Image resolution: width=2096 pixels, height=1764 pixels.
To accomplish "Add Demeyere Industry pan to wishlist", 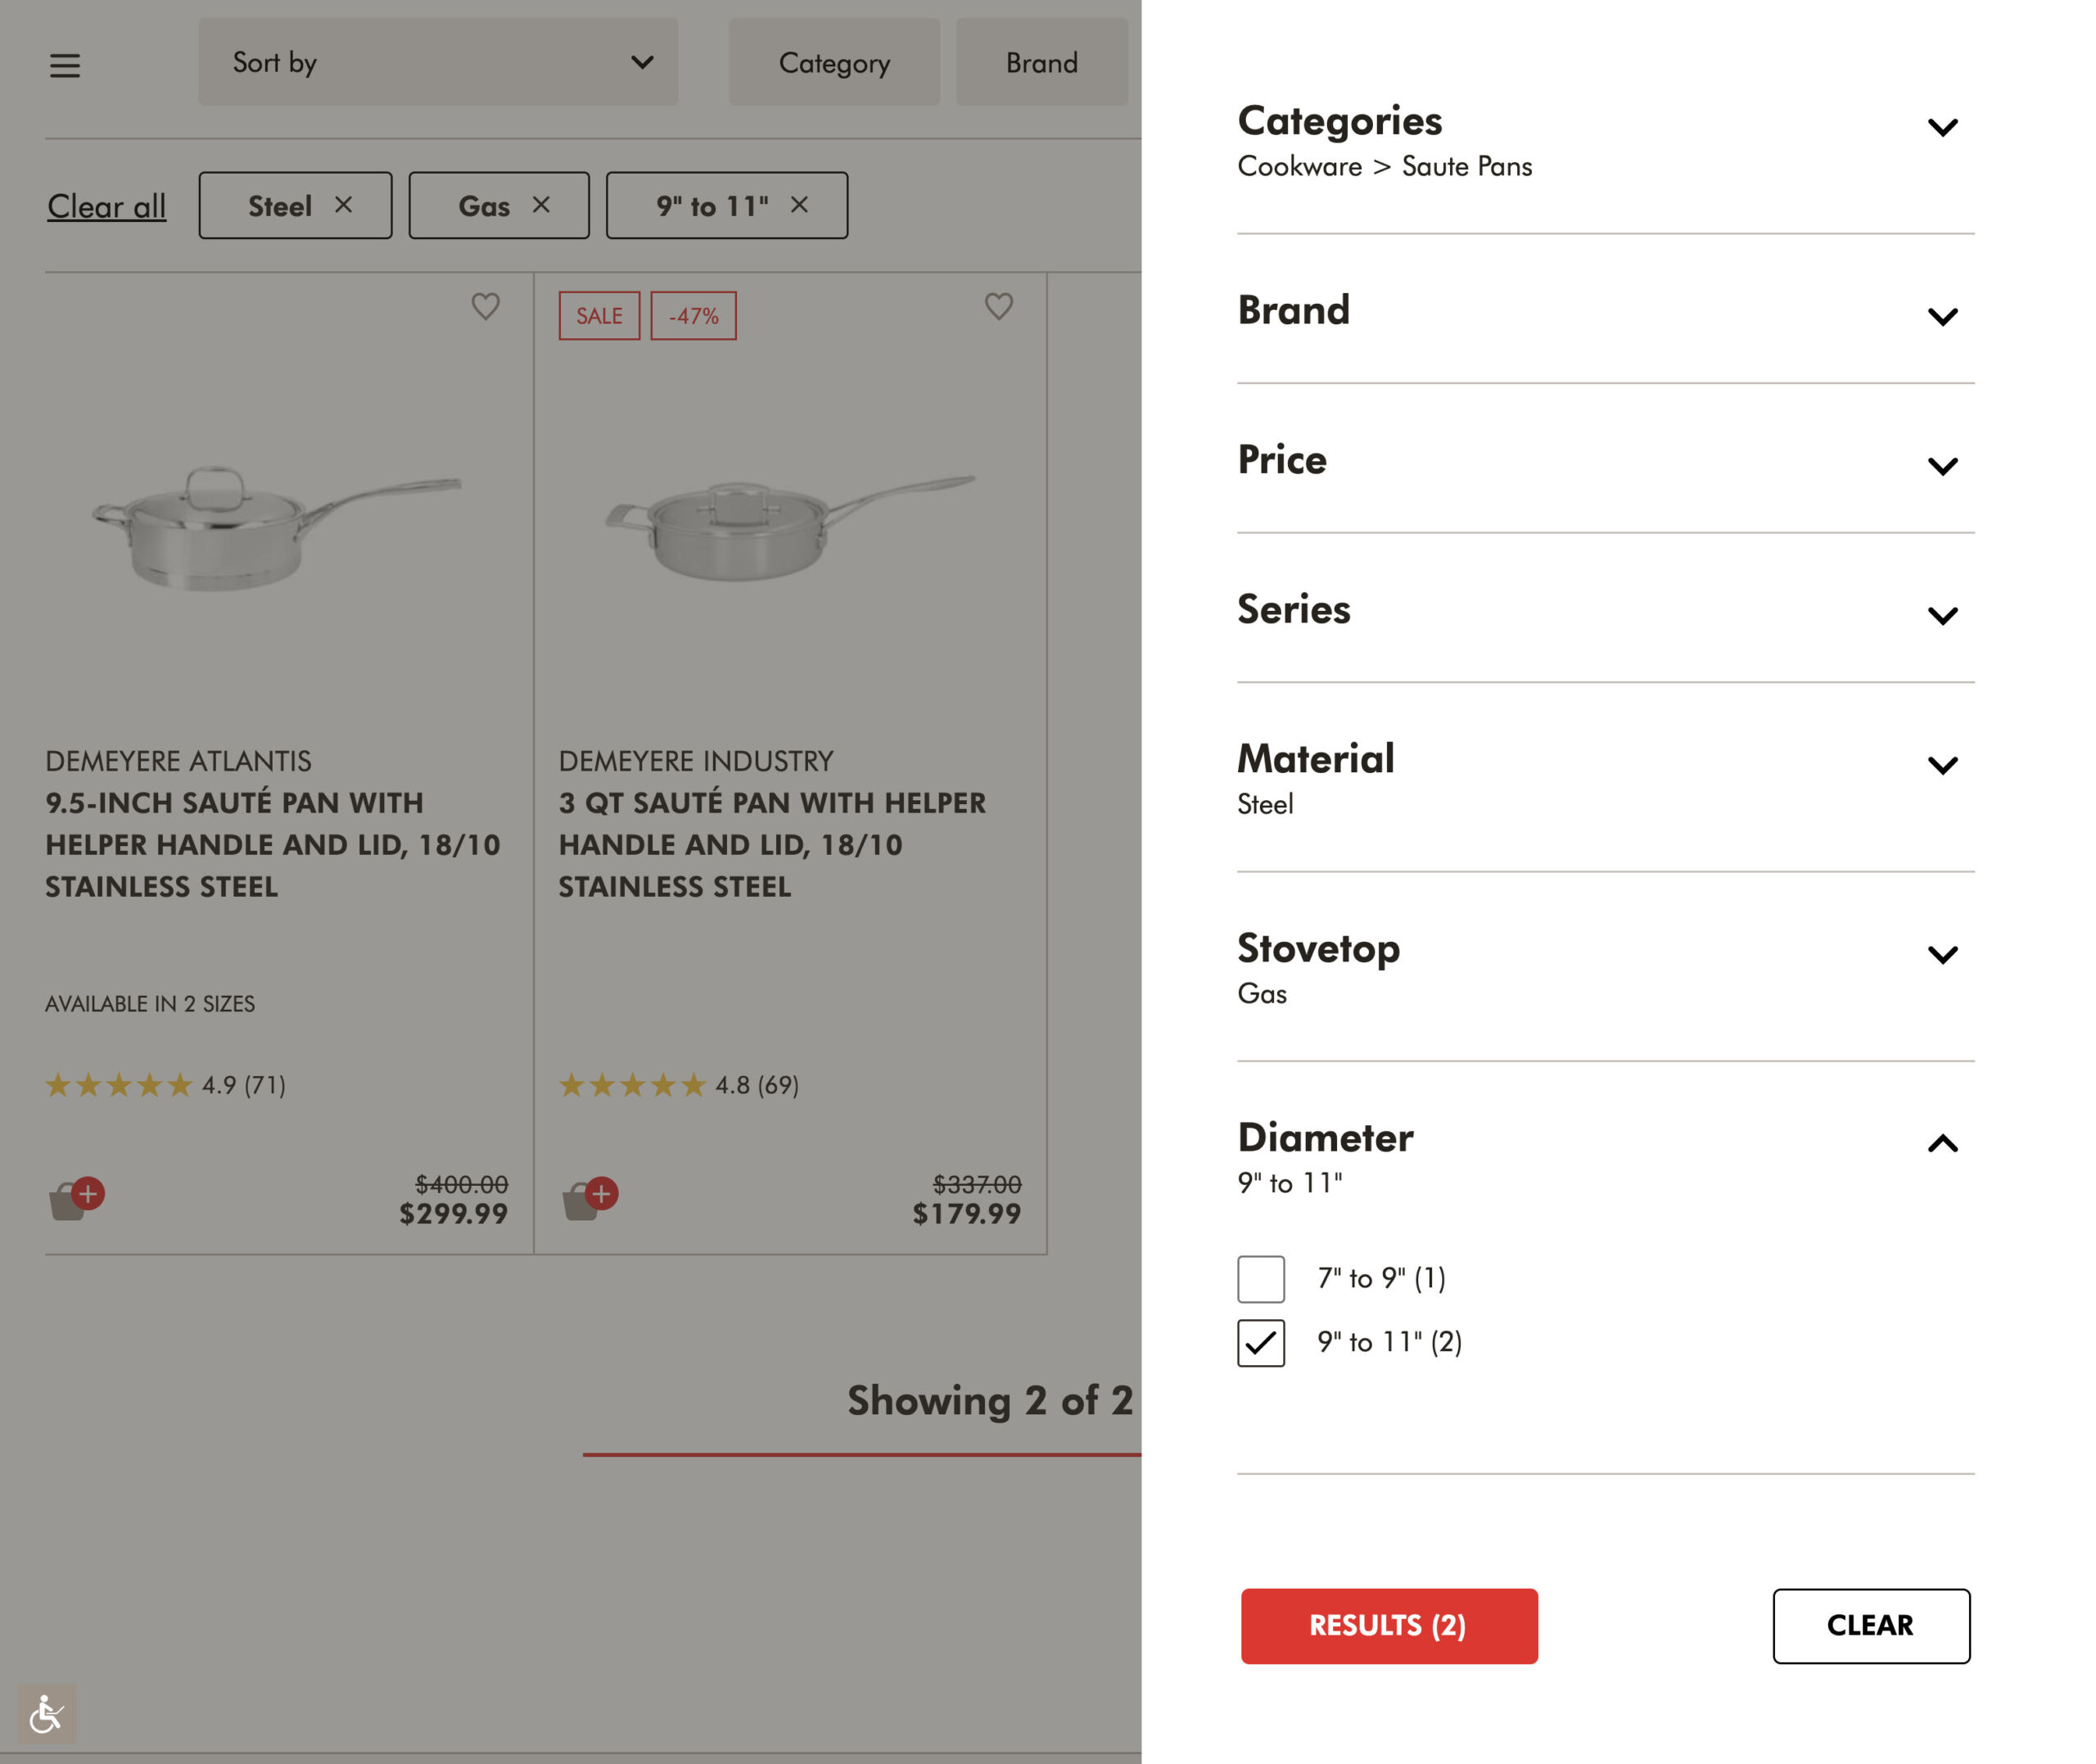I will click(999, 306).
